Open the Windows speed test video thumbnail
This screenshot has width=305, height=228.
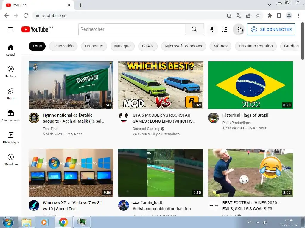[x=71, y=173]
